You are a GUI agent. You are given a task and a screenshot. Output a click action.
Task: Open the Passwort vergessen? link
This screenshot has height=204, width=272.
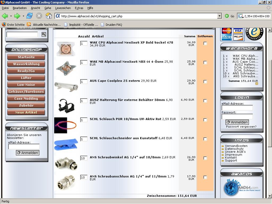241,127
